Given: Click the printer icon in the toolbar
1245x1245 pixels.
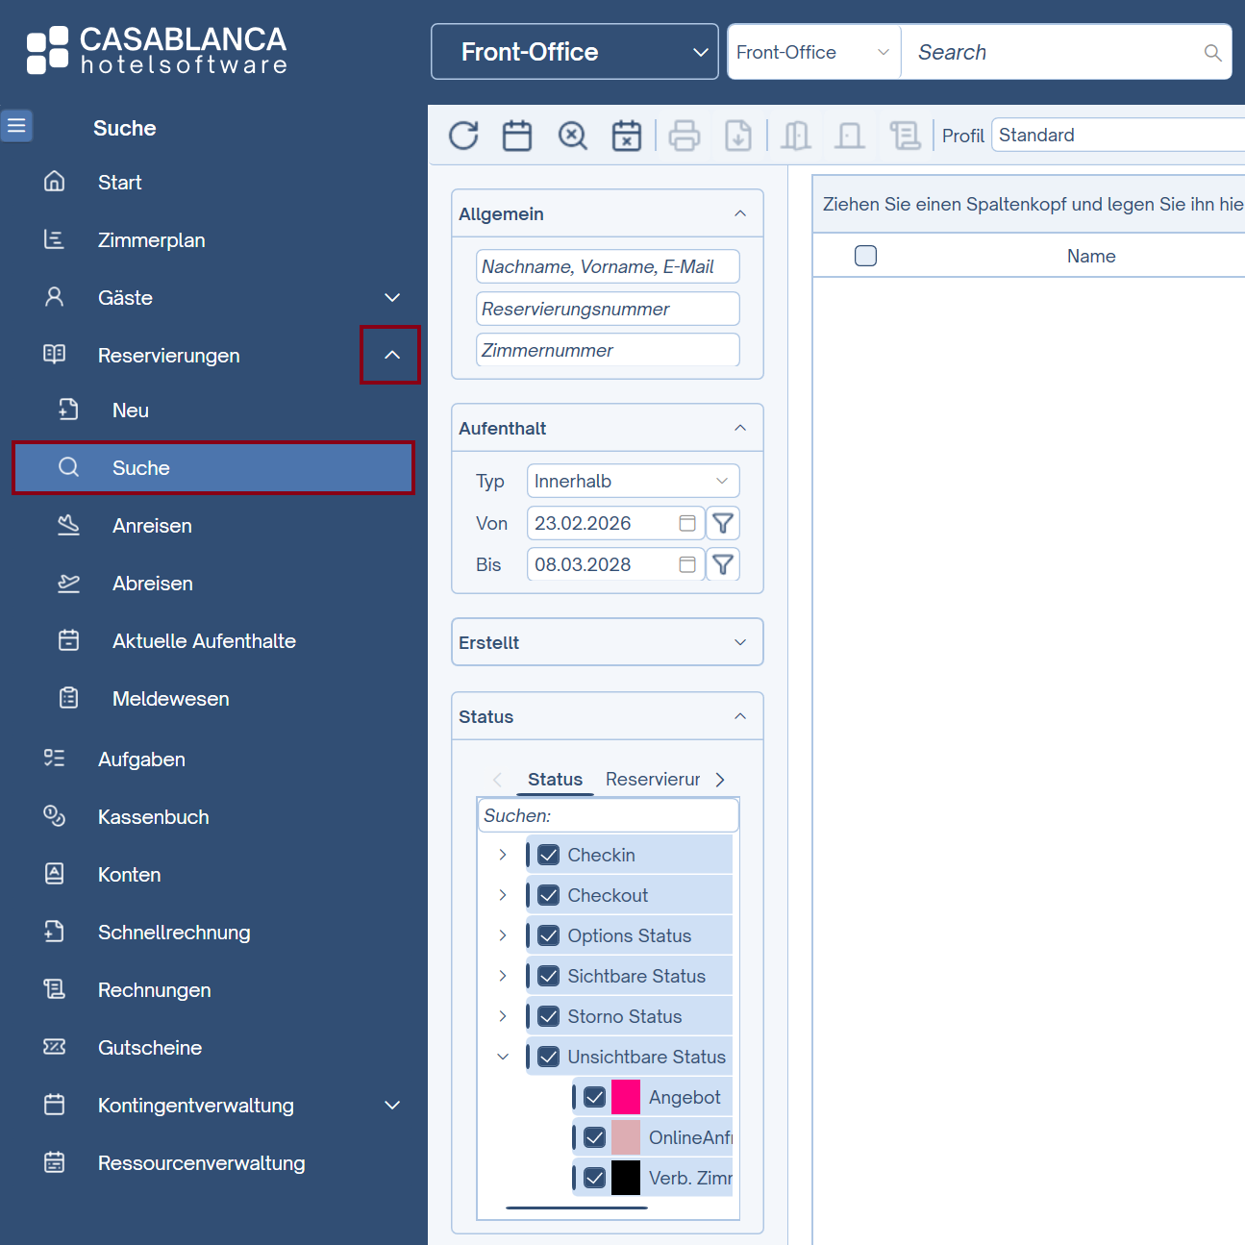Looking at the screenshot, I should click(685, 136).
